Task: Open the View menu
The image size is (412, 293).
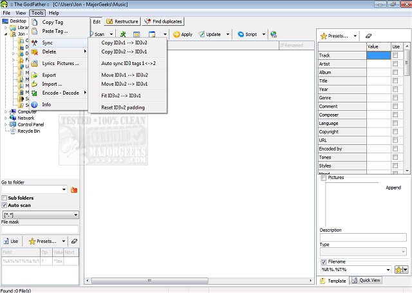Action: tap(21, 13)
